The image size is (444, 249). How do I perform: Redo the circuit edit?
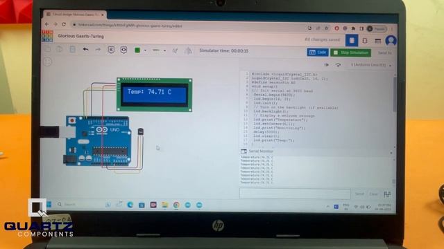[98, 50]
